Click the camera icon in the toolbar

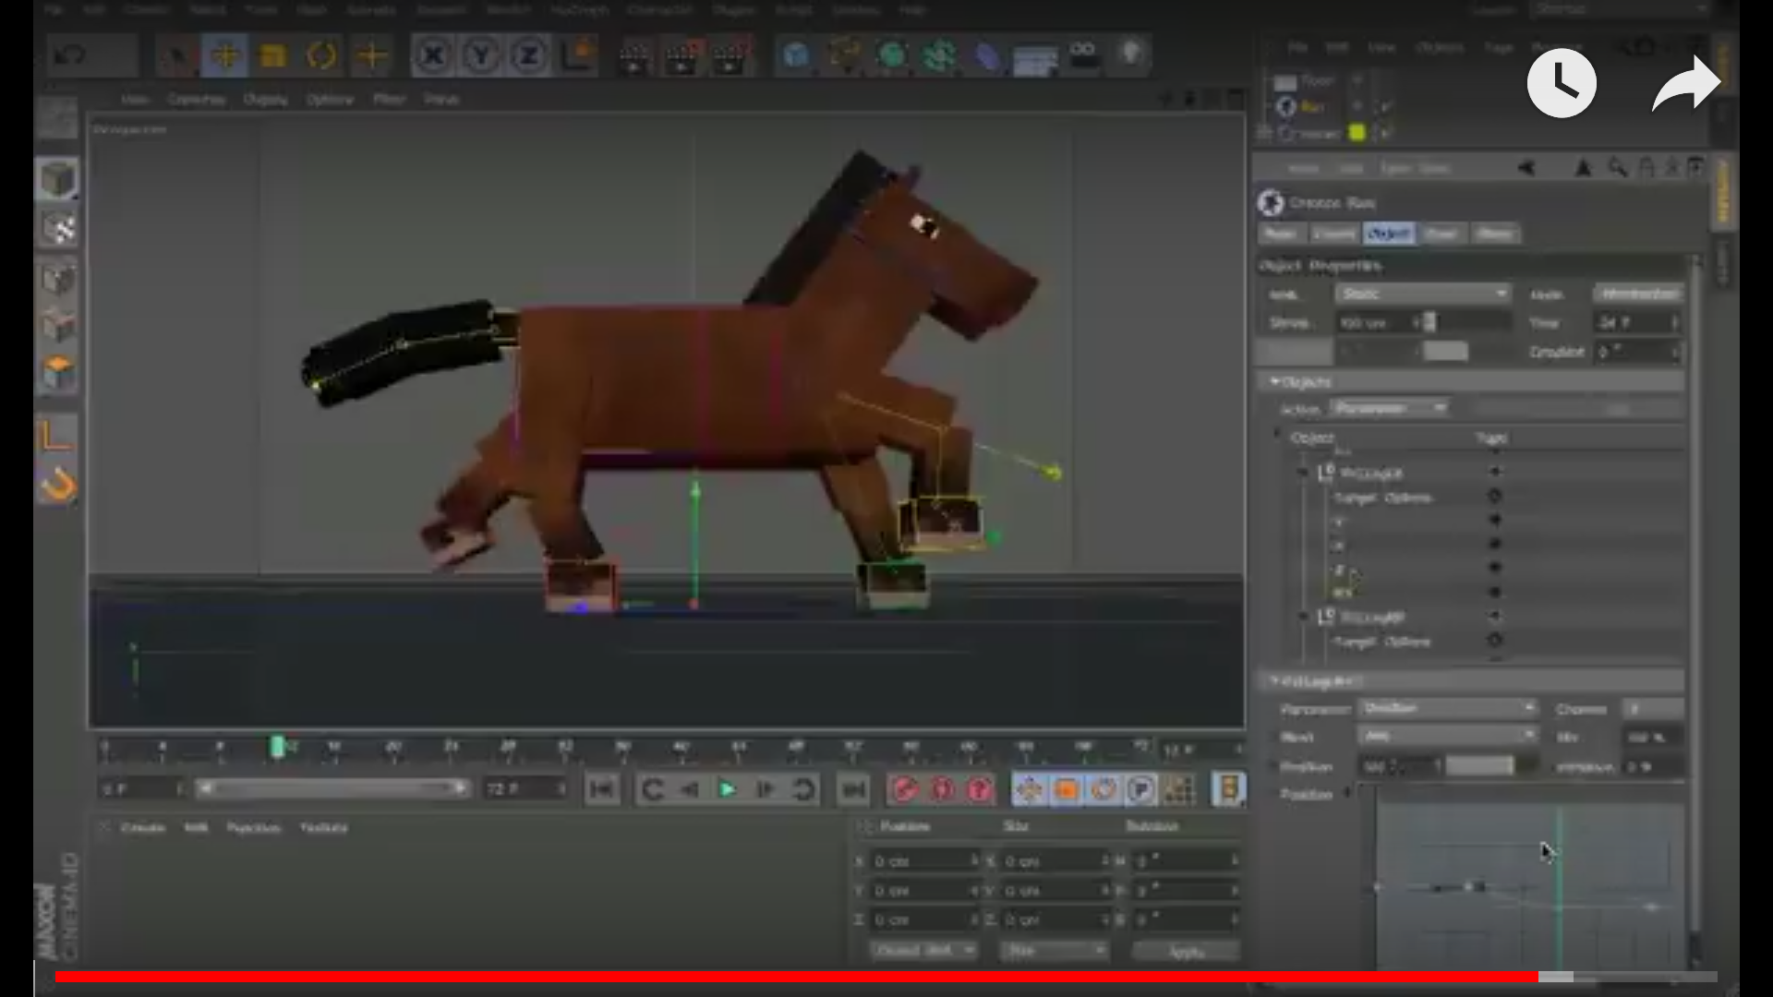click(1083, 54)
